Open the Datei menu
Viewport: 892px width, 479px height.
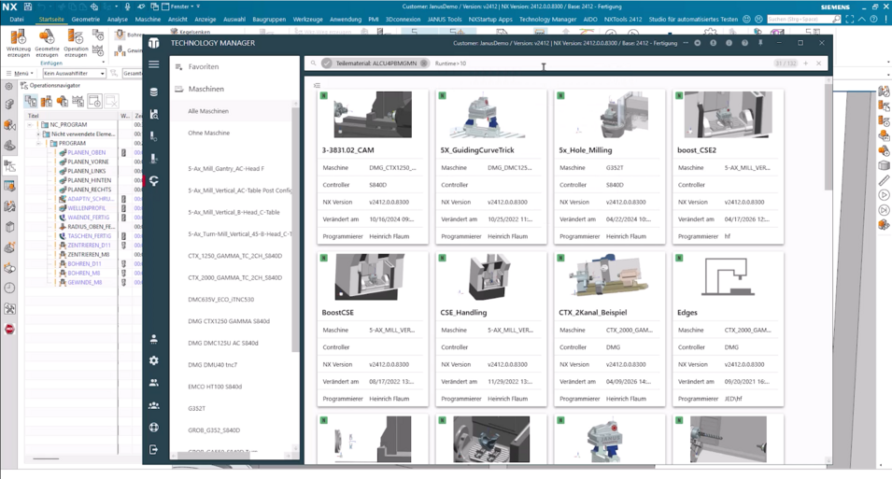pyautogui.click(x=17, y=20)
